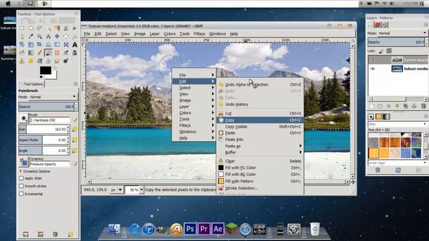Enable the Smooth stroke checkbox
This screenshot has height=241, width=429.
(21, 186)
